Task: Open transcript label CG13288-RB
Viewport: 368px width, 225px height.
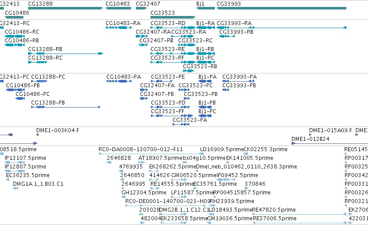Action: point(45,49)
